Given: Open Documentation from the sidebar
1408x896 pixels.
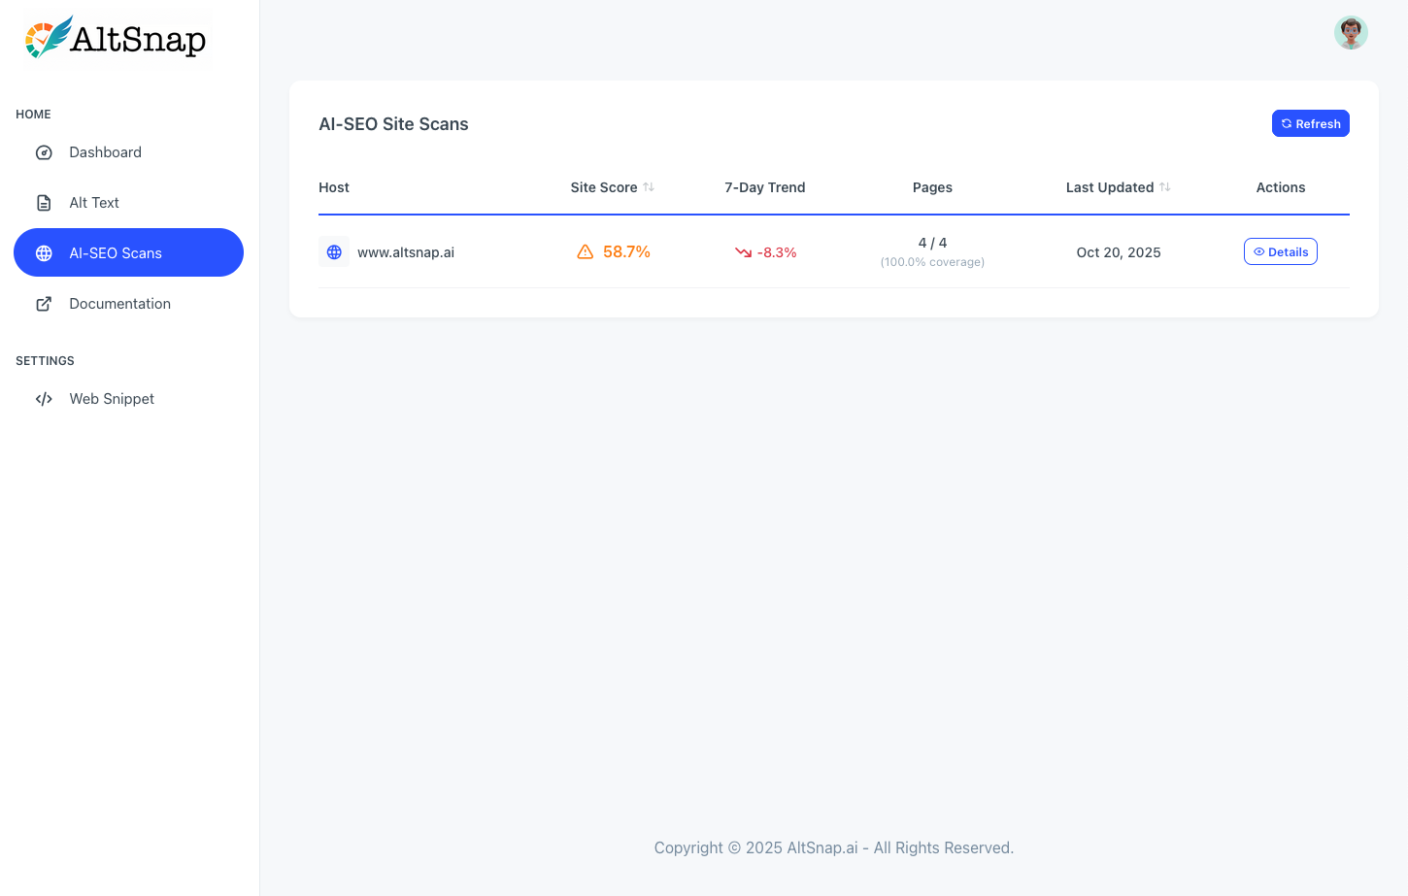Looking at the screenshot, I should [x=119, y=303].
